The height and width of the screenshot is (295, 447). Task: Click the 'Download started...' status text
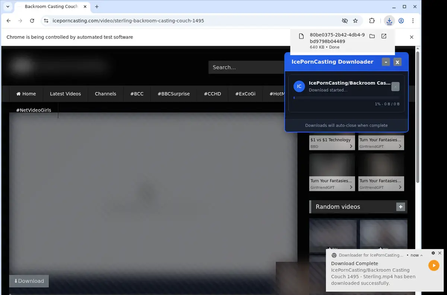[x=328, y=90]
